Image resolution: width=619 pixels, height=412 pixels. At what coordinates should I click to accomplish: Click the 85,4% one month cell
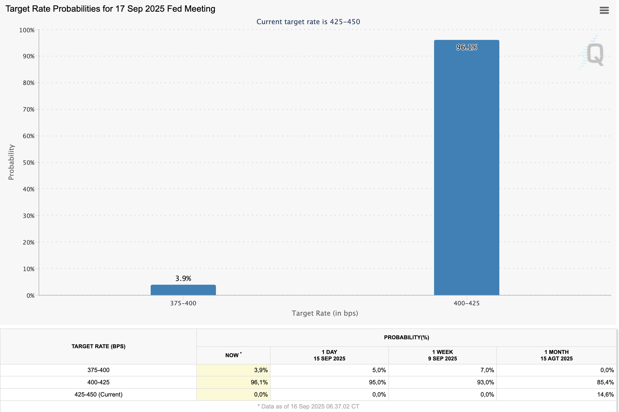(605, 382)
